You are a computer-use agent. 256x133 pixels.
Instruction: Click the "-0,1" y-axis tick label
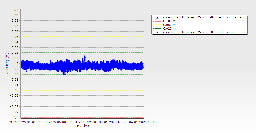(15, 117)
